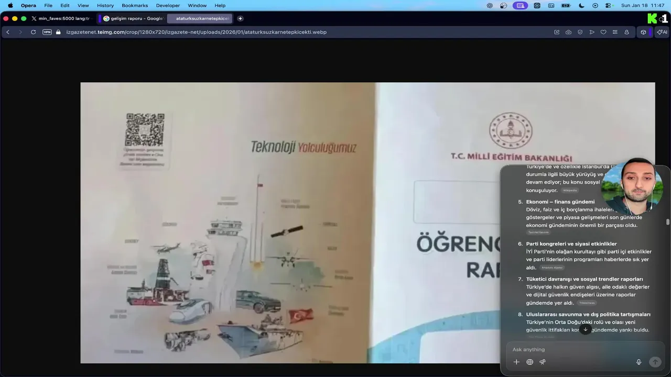This screenshot has height=377, width=671.
Task: Click heading 'Tüketici davranışı ve sosyal trendler raporları'
Action: (x=585, y=279)
